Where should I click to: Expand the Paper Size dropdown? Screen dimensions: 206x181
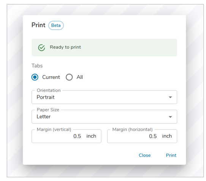click(104, 116)
